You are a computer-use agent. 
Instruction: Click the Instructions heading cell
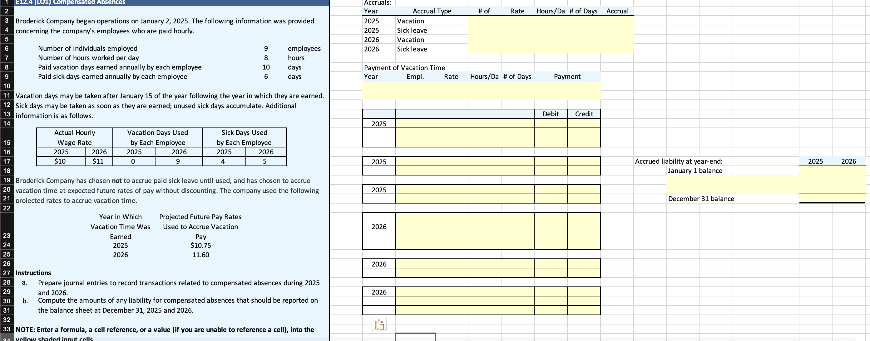pyautogui.click(x=33, y=273)
